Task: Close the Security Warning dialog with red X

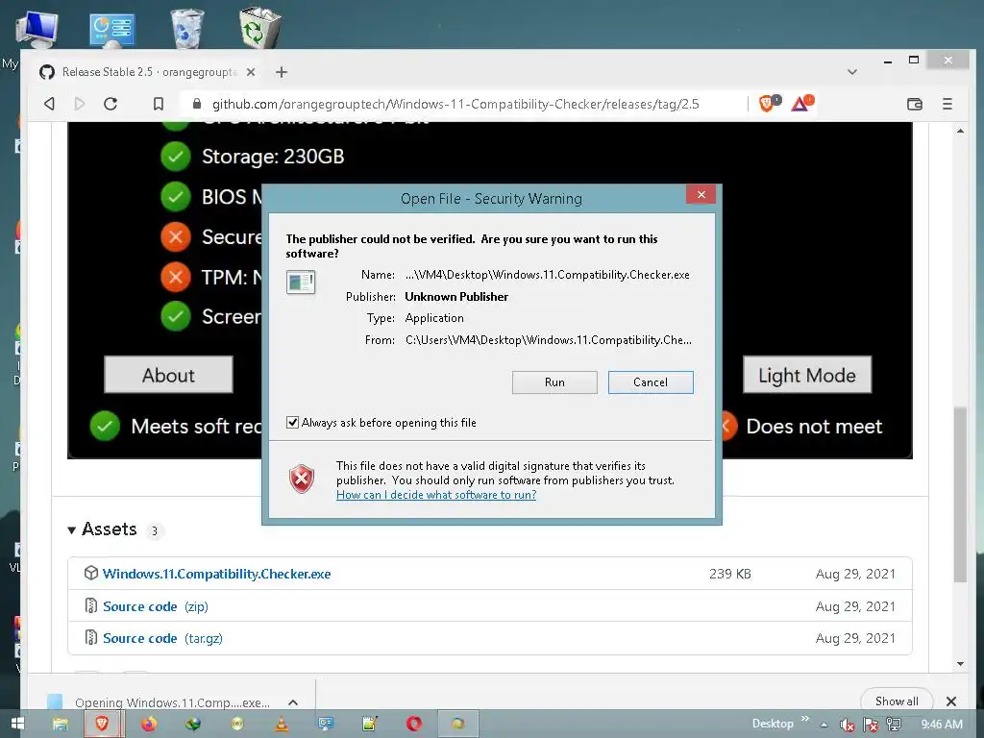Action: coord(701,194)
